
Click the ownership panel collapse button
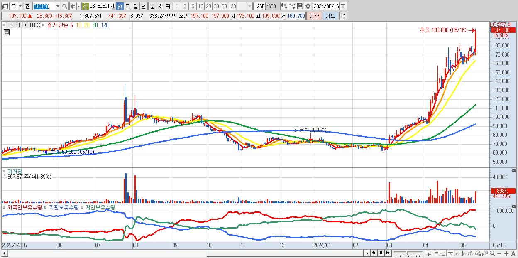click(514, 206)
